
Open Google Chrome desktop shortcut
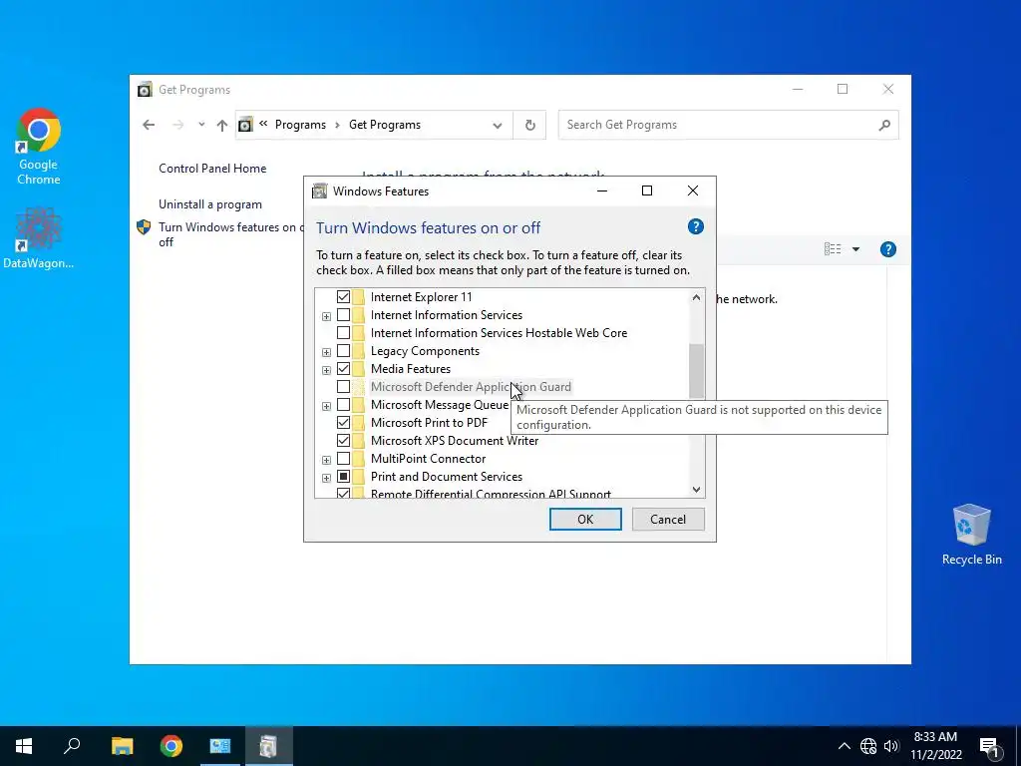pos(39,147)
